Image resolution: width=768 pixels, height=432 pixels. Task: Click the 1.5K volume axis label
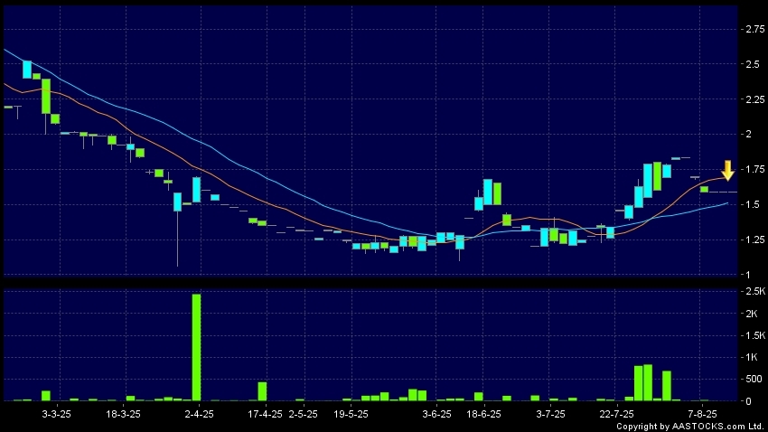click(x=755, y=335)
